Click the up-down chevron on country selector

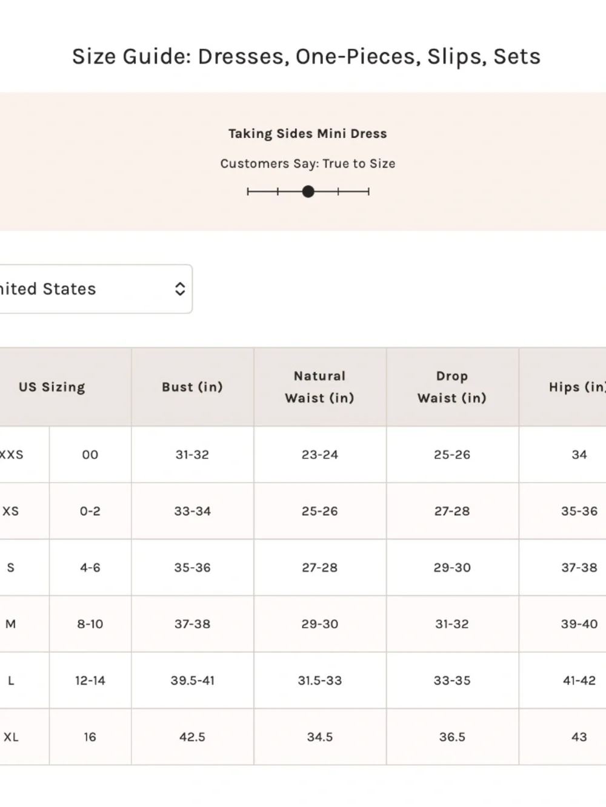180,289
